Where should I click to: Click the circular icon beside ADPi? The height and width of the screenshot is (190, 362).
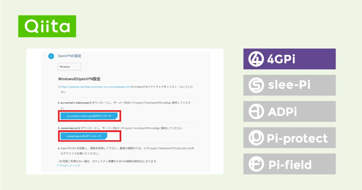coord(256,112)
